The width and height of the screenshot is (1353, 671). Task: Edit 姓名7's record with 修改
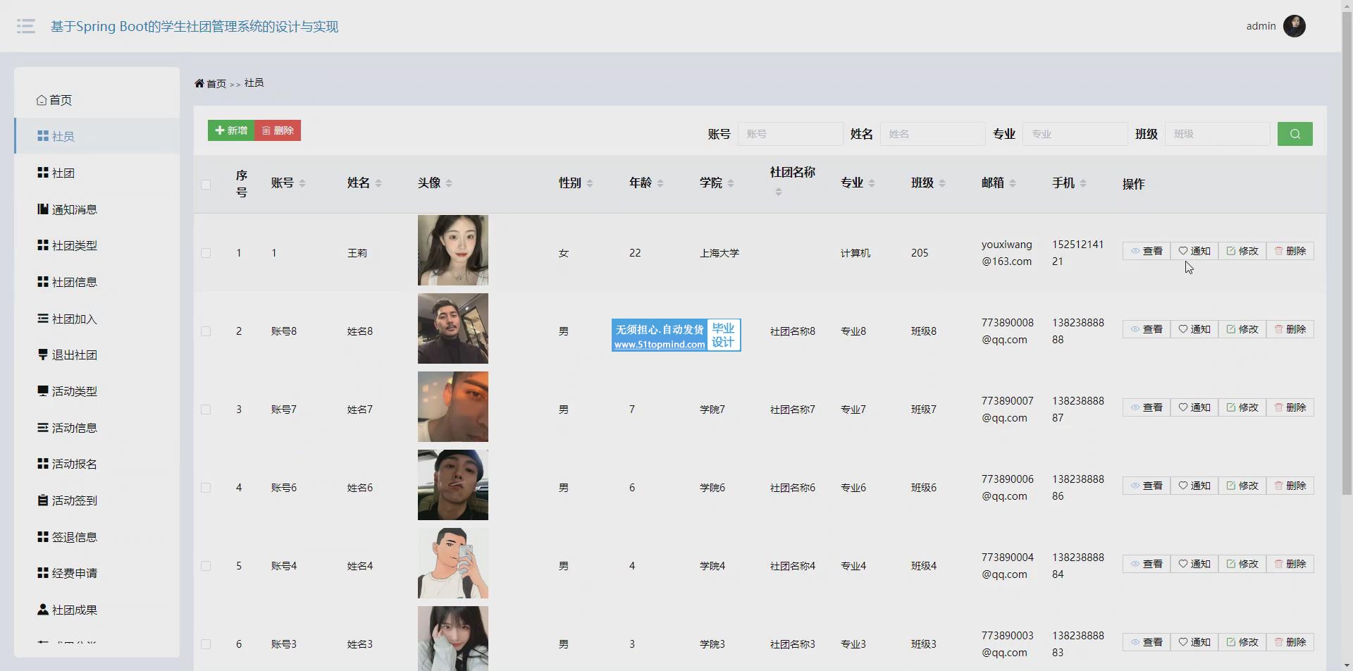pos(1242,407)
